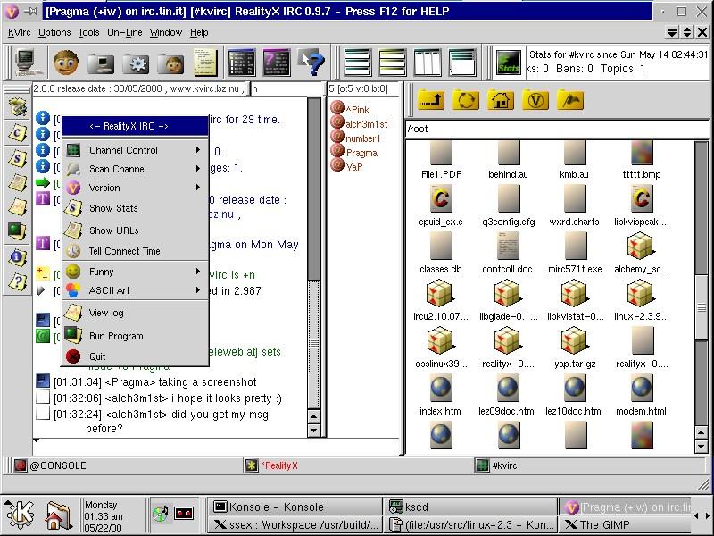Open the Options menu
Viewport: 714px width, 536px height.
(54, 32)
